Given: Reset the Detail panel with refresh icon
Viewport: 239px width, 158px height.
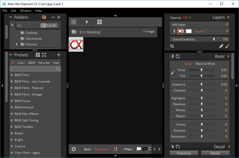Looking at the screenshot, I should [178, 147].
